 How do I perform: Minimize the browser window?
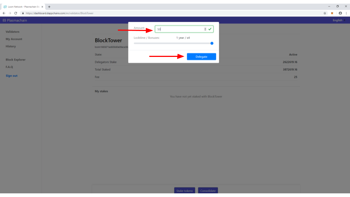329,7
